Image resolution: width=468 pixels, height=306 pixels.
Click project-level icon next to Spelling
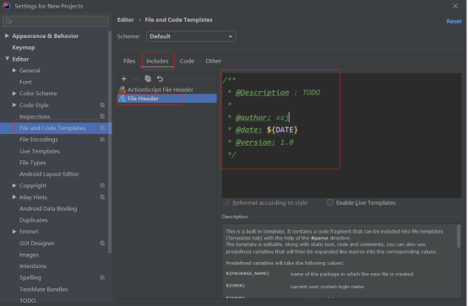[102, 277]
